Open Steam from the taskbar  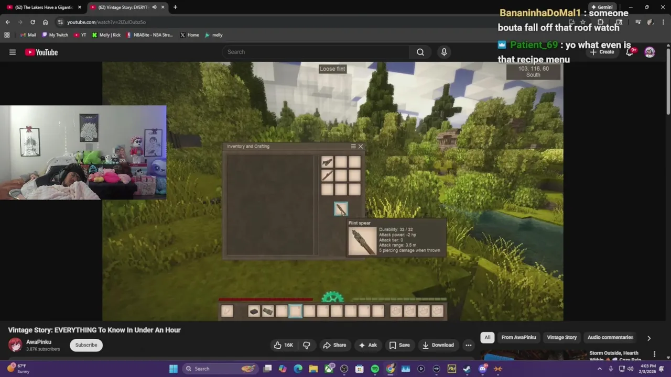(467, 369)
